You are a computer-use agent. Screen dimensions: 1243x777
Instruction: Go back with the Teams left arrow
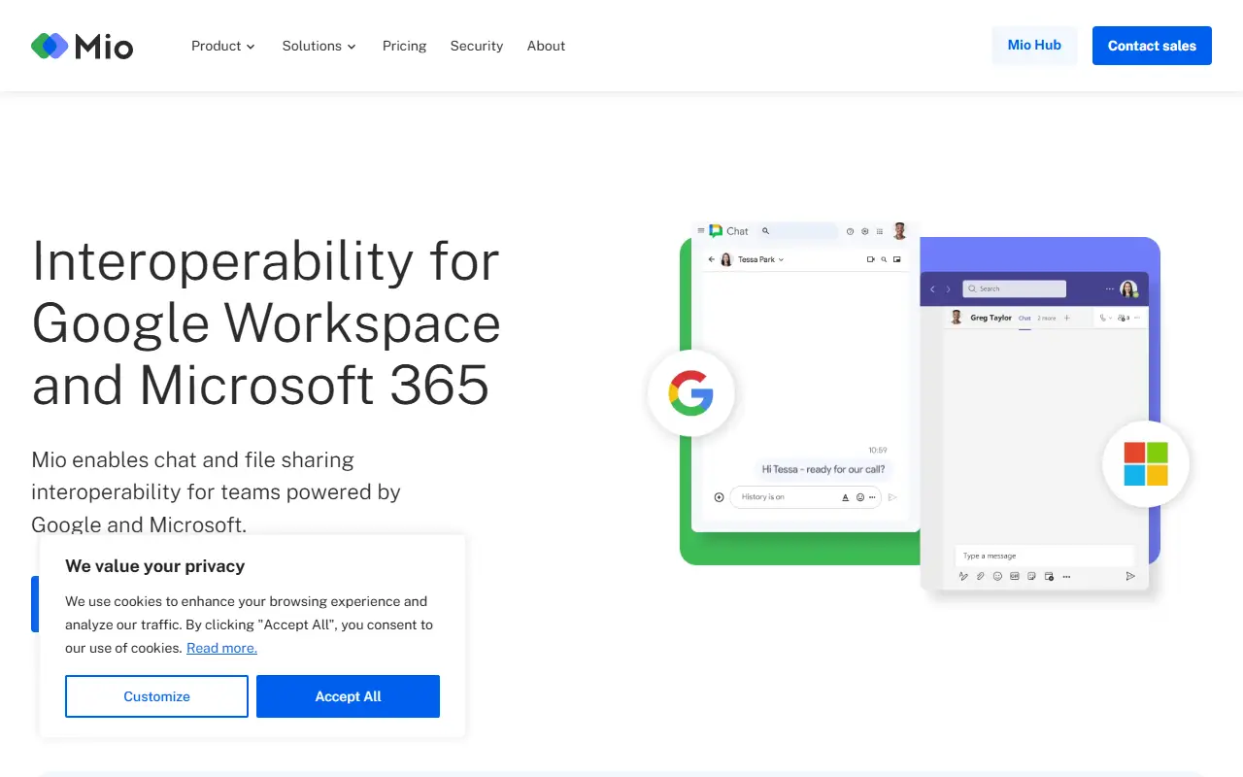point(933,288)
